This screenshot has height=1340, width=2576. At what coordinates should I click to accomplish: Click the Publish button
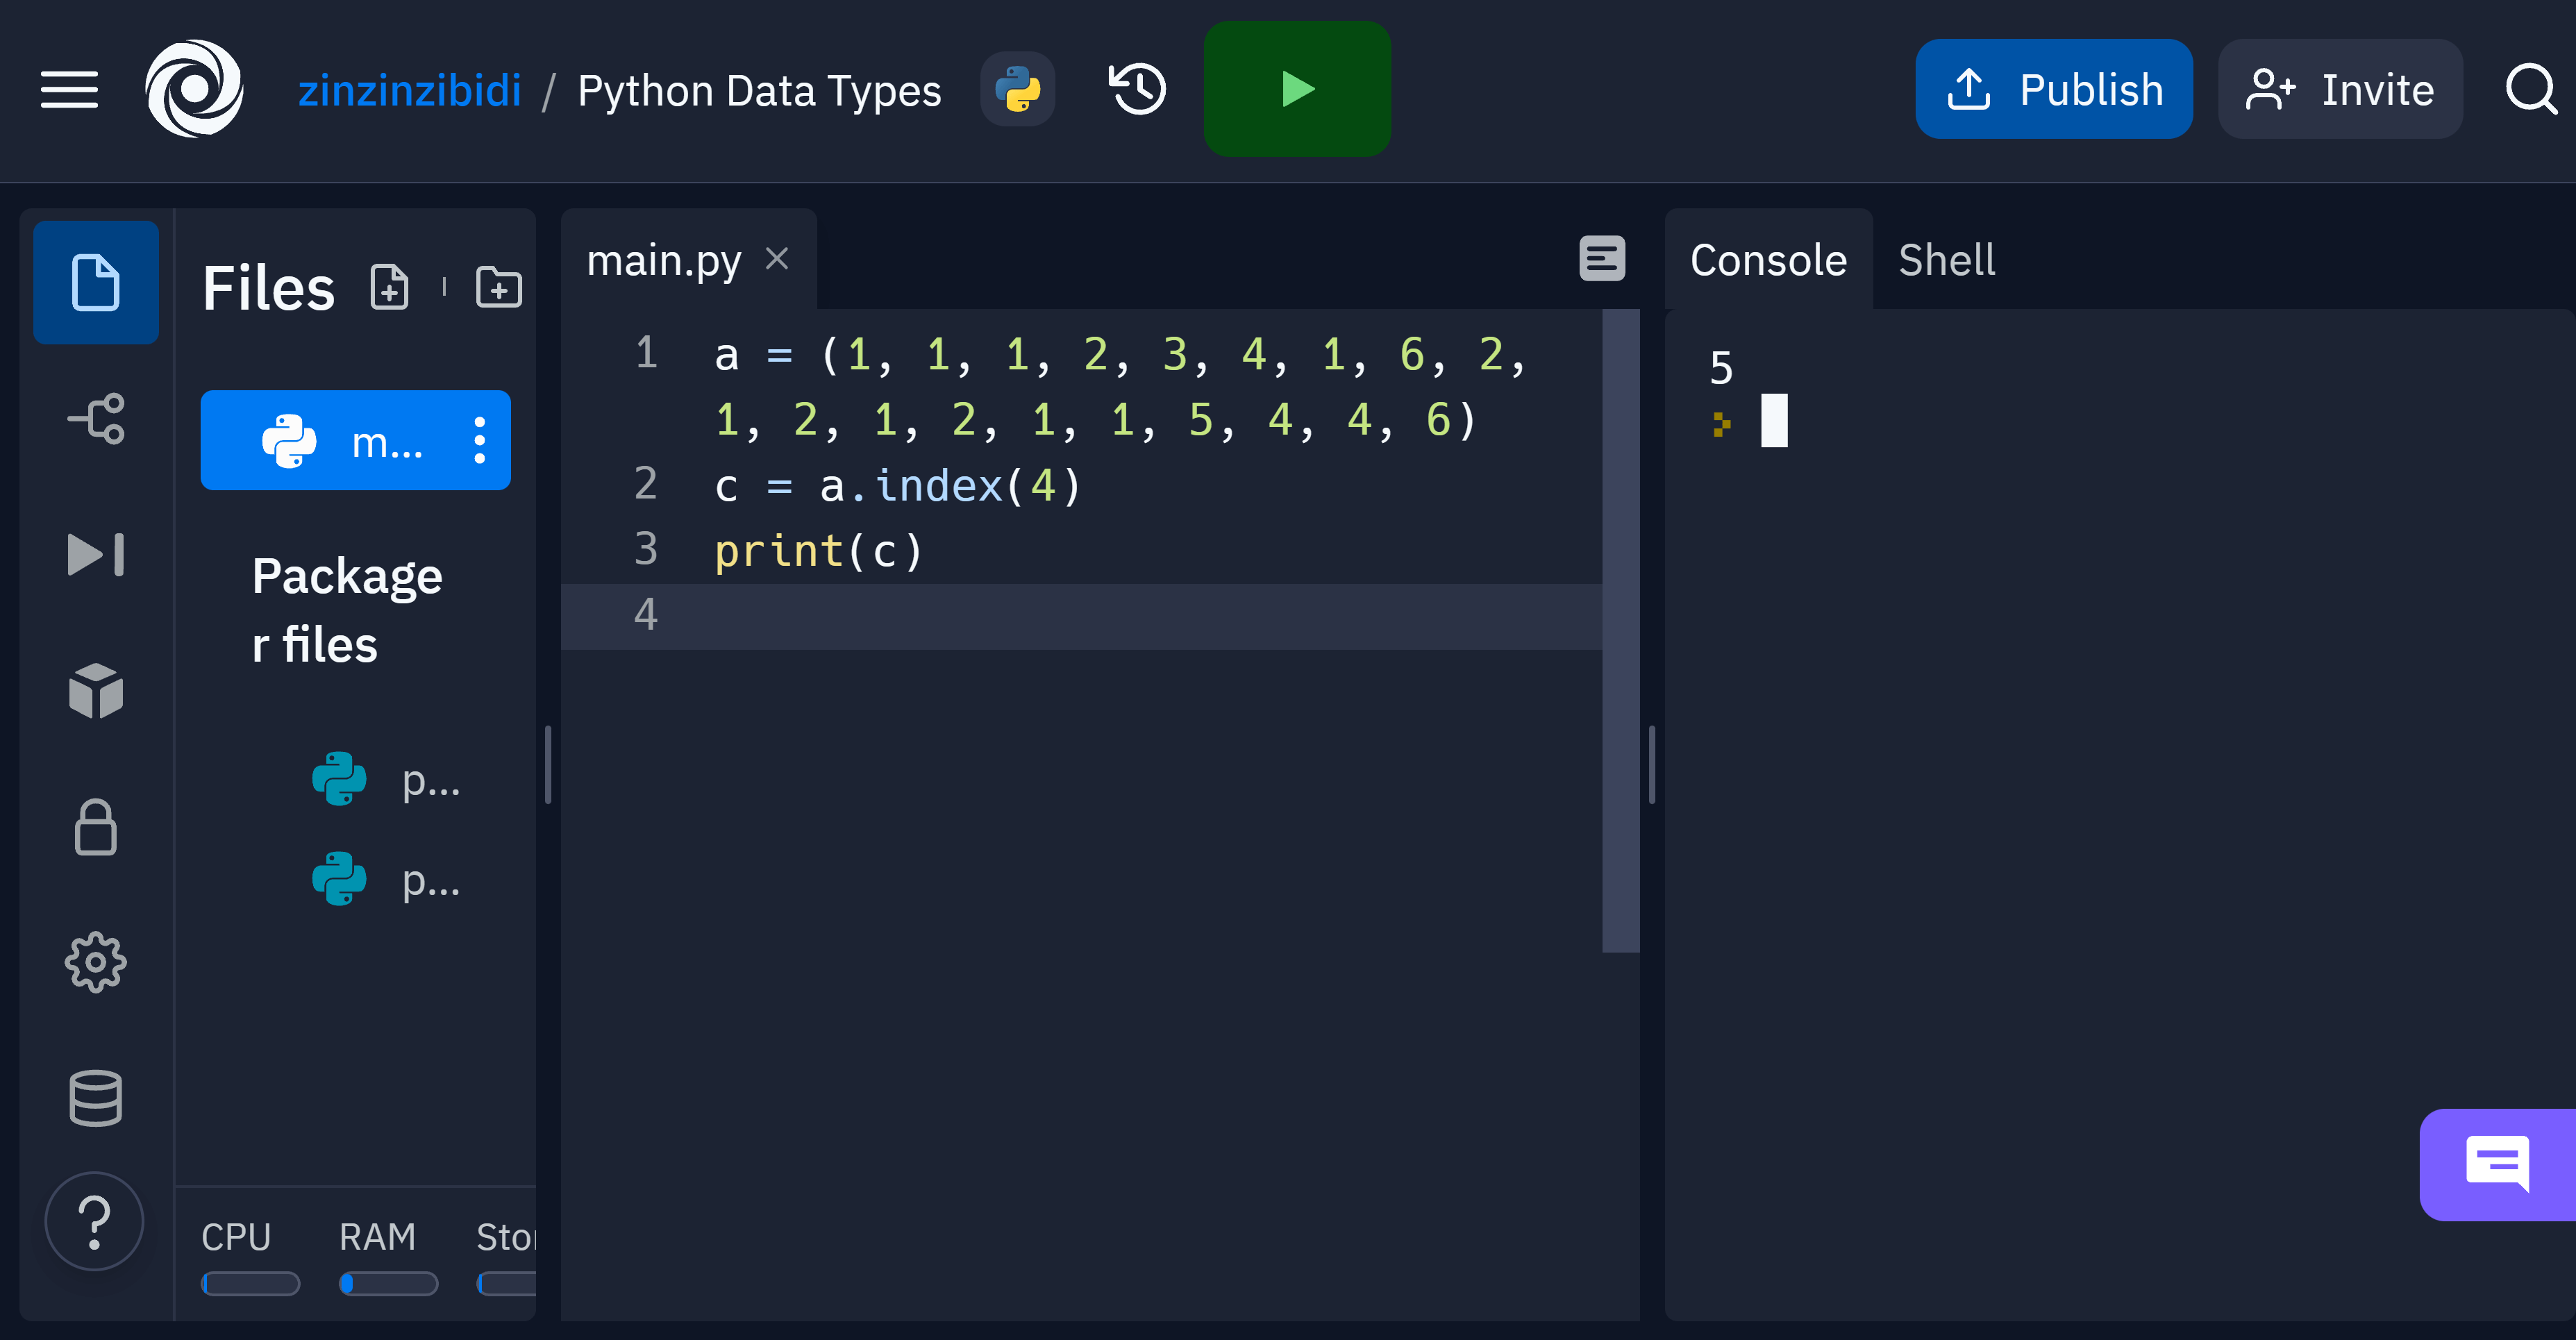[2053, 89]
